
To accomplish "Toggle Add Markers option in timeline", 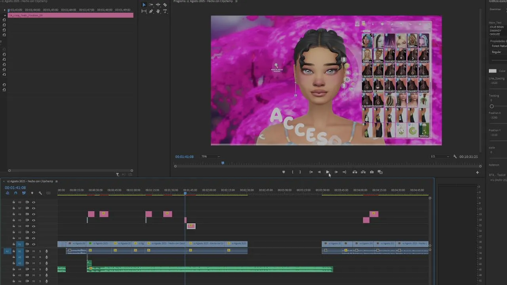I will (x=32, y=193).
